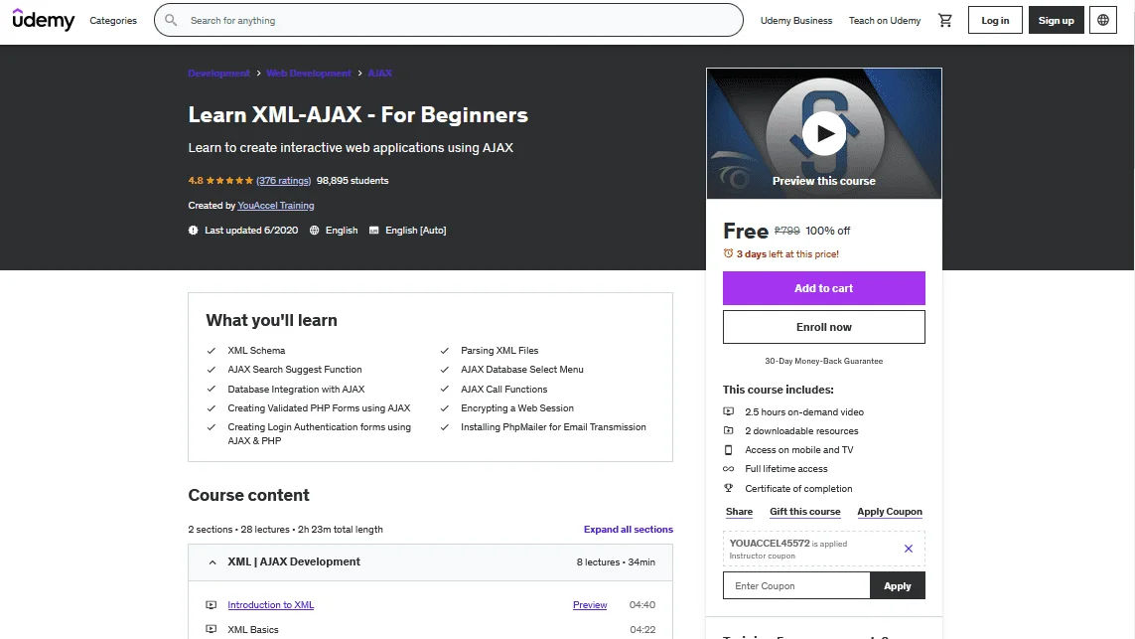Click the Log in button

995,20
